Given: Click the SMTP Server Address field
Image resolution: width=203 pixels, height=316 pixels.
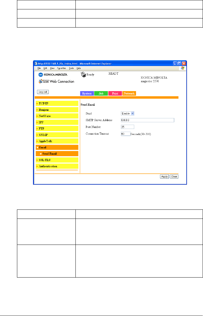Looking at the screenshot, I should (x=148, y=120).
